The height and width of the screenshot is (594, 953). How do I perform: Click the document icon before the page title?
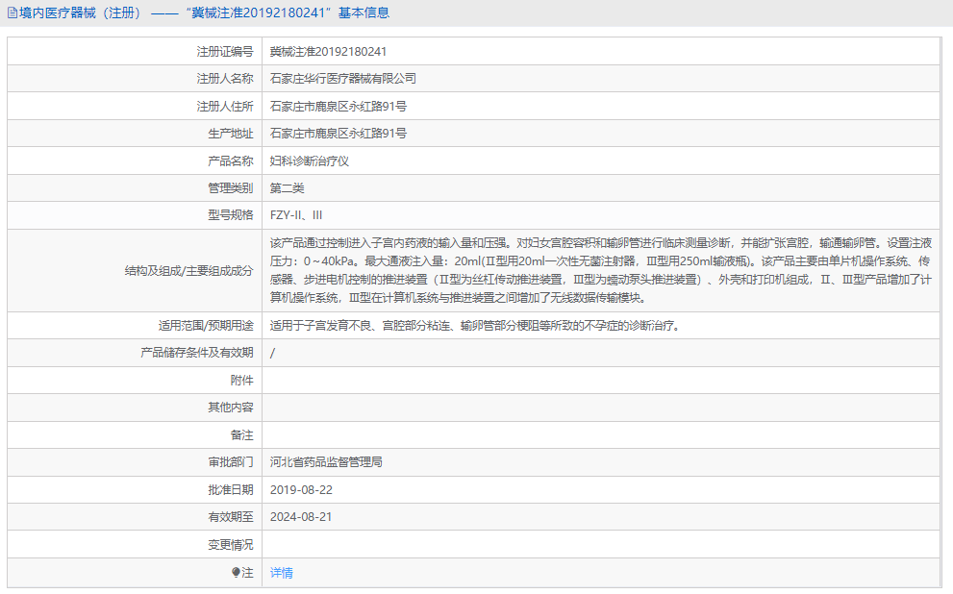13,12
